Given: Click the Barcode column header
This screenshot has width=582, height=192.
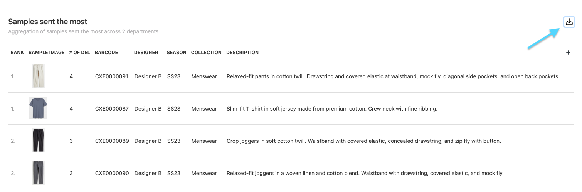Looking at the screenshot, I should (x=106, y=53).
